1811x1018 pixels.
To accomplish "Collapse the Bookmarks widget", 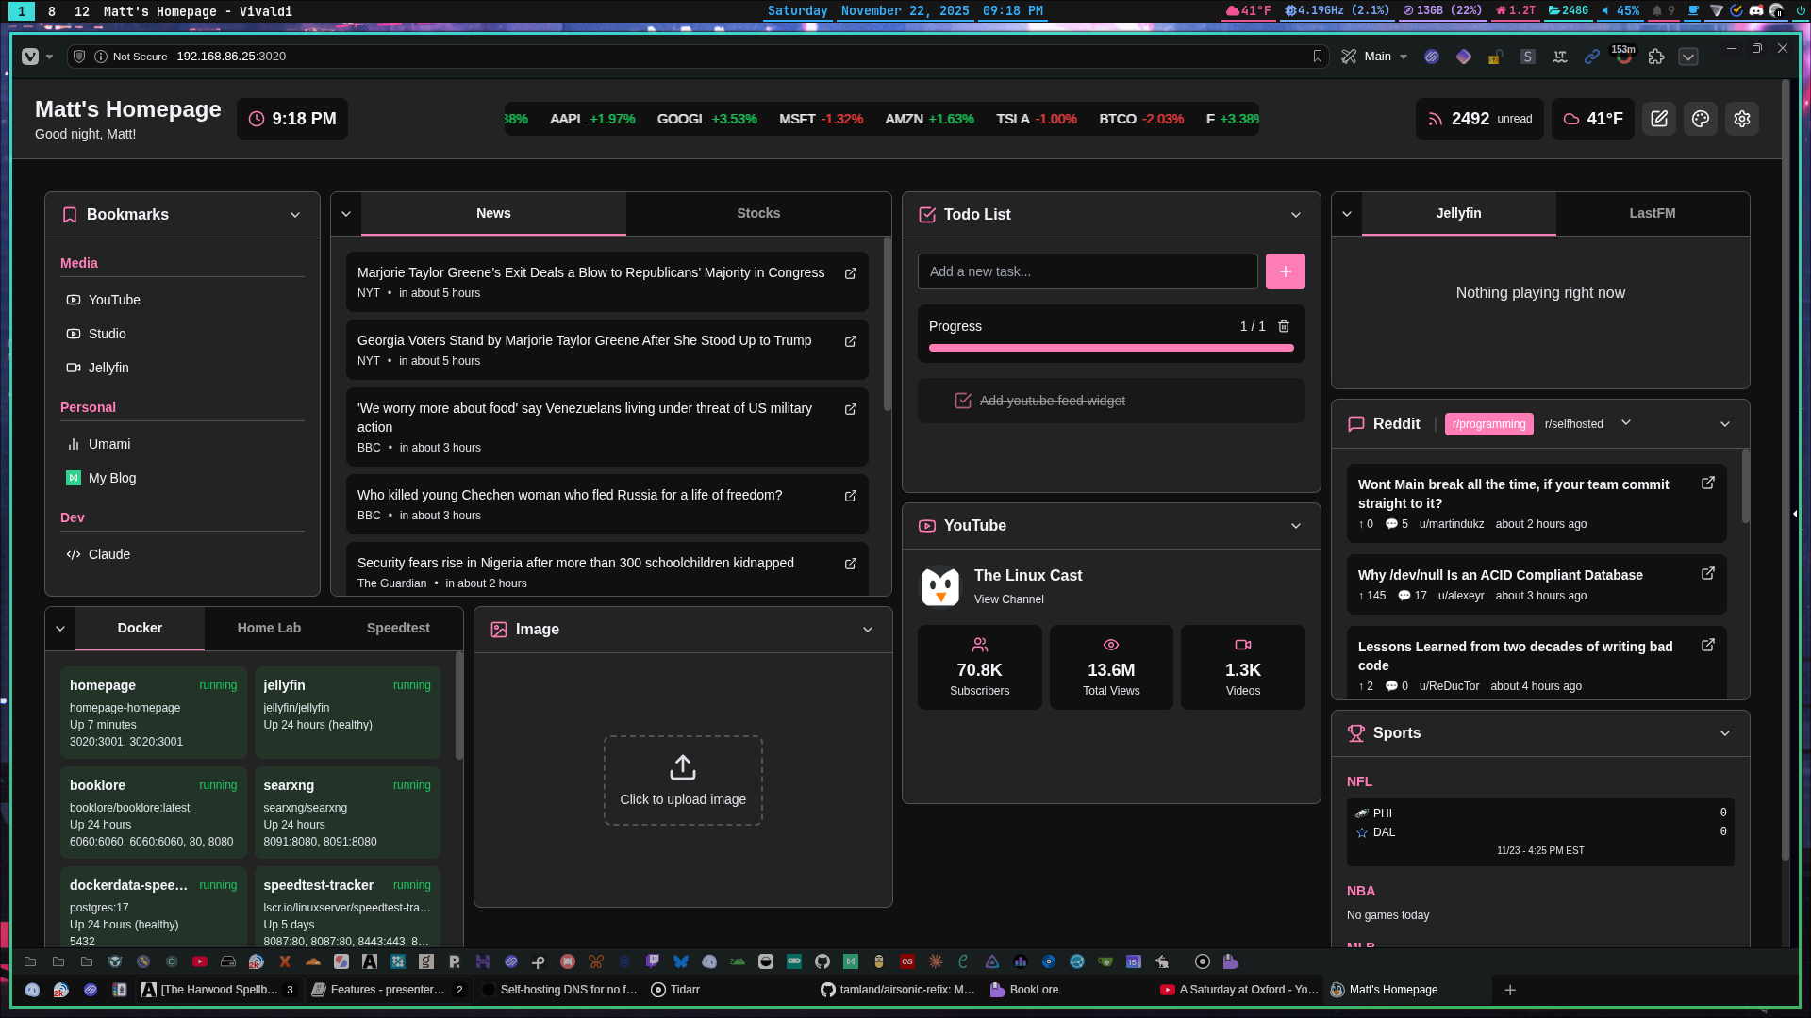I will click(x=295, y=215).
